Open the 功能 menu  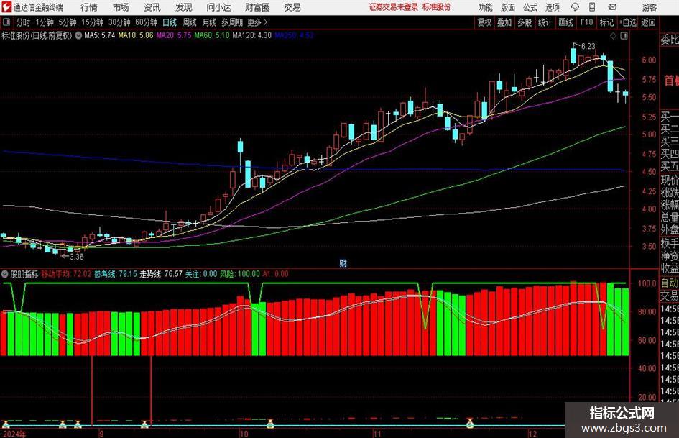(486, 7)
